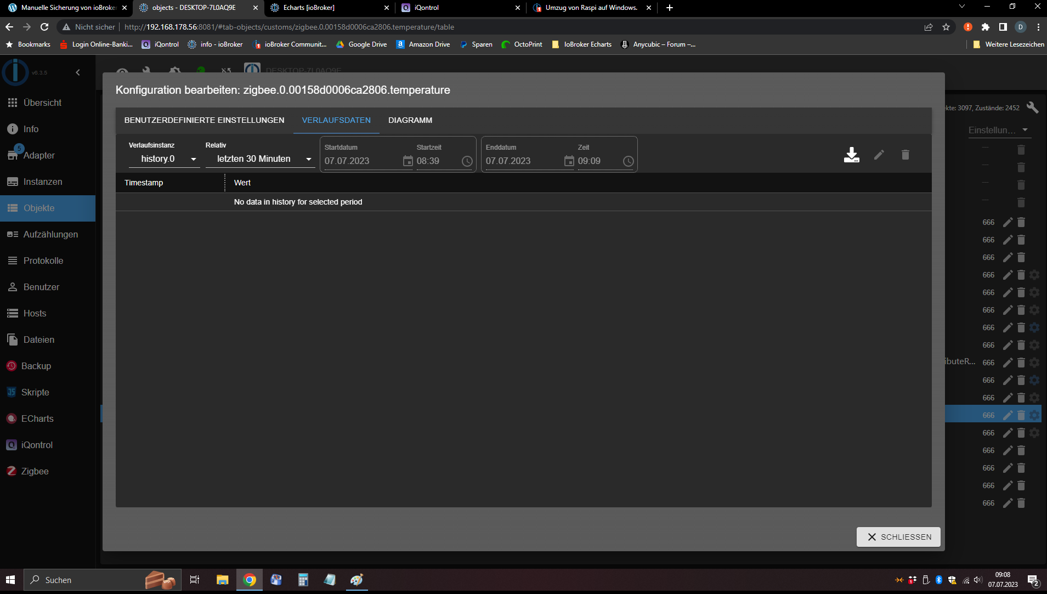Open the Übersicht sidebar item
Image resolution: width=1047 pixels, height=594 pixels.
pyautogui.click(x=48, y=103)
